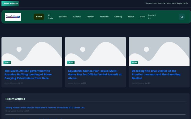The image size is (191, 119).
Task: Click the NEWS tag on the first card
Action: coord(7,62)
